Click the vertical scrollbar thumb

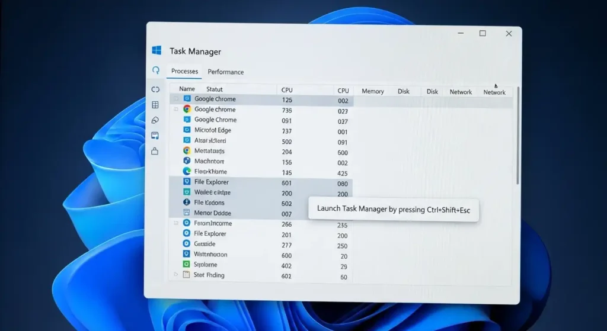coord(517,136)
